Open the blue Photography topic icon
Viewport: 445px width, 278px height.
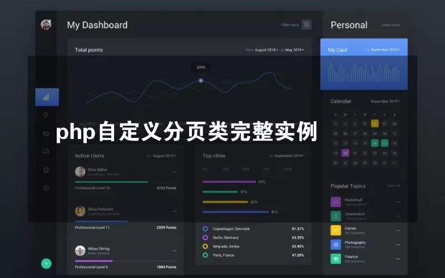[x=336, y=245]
